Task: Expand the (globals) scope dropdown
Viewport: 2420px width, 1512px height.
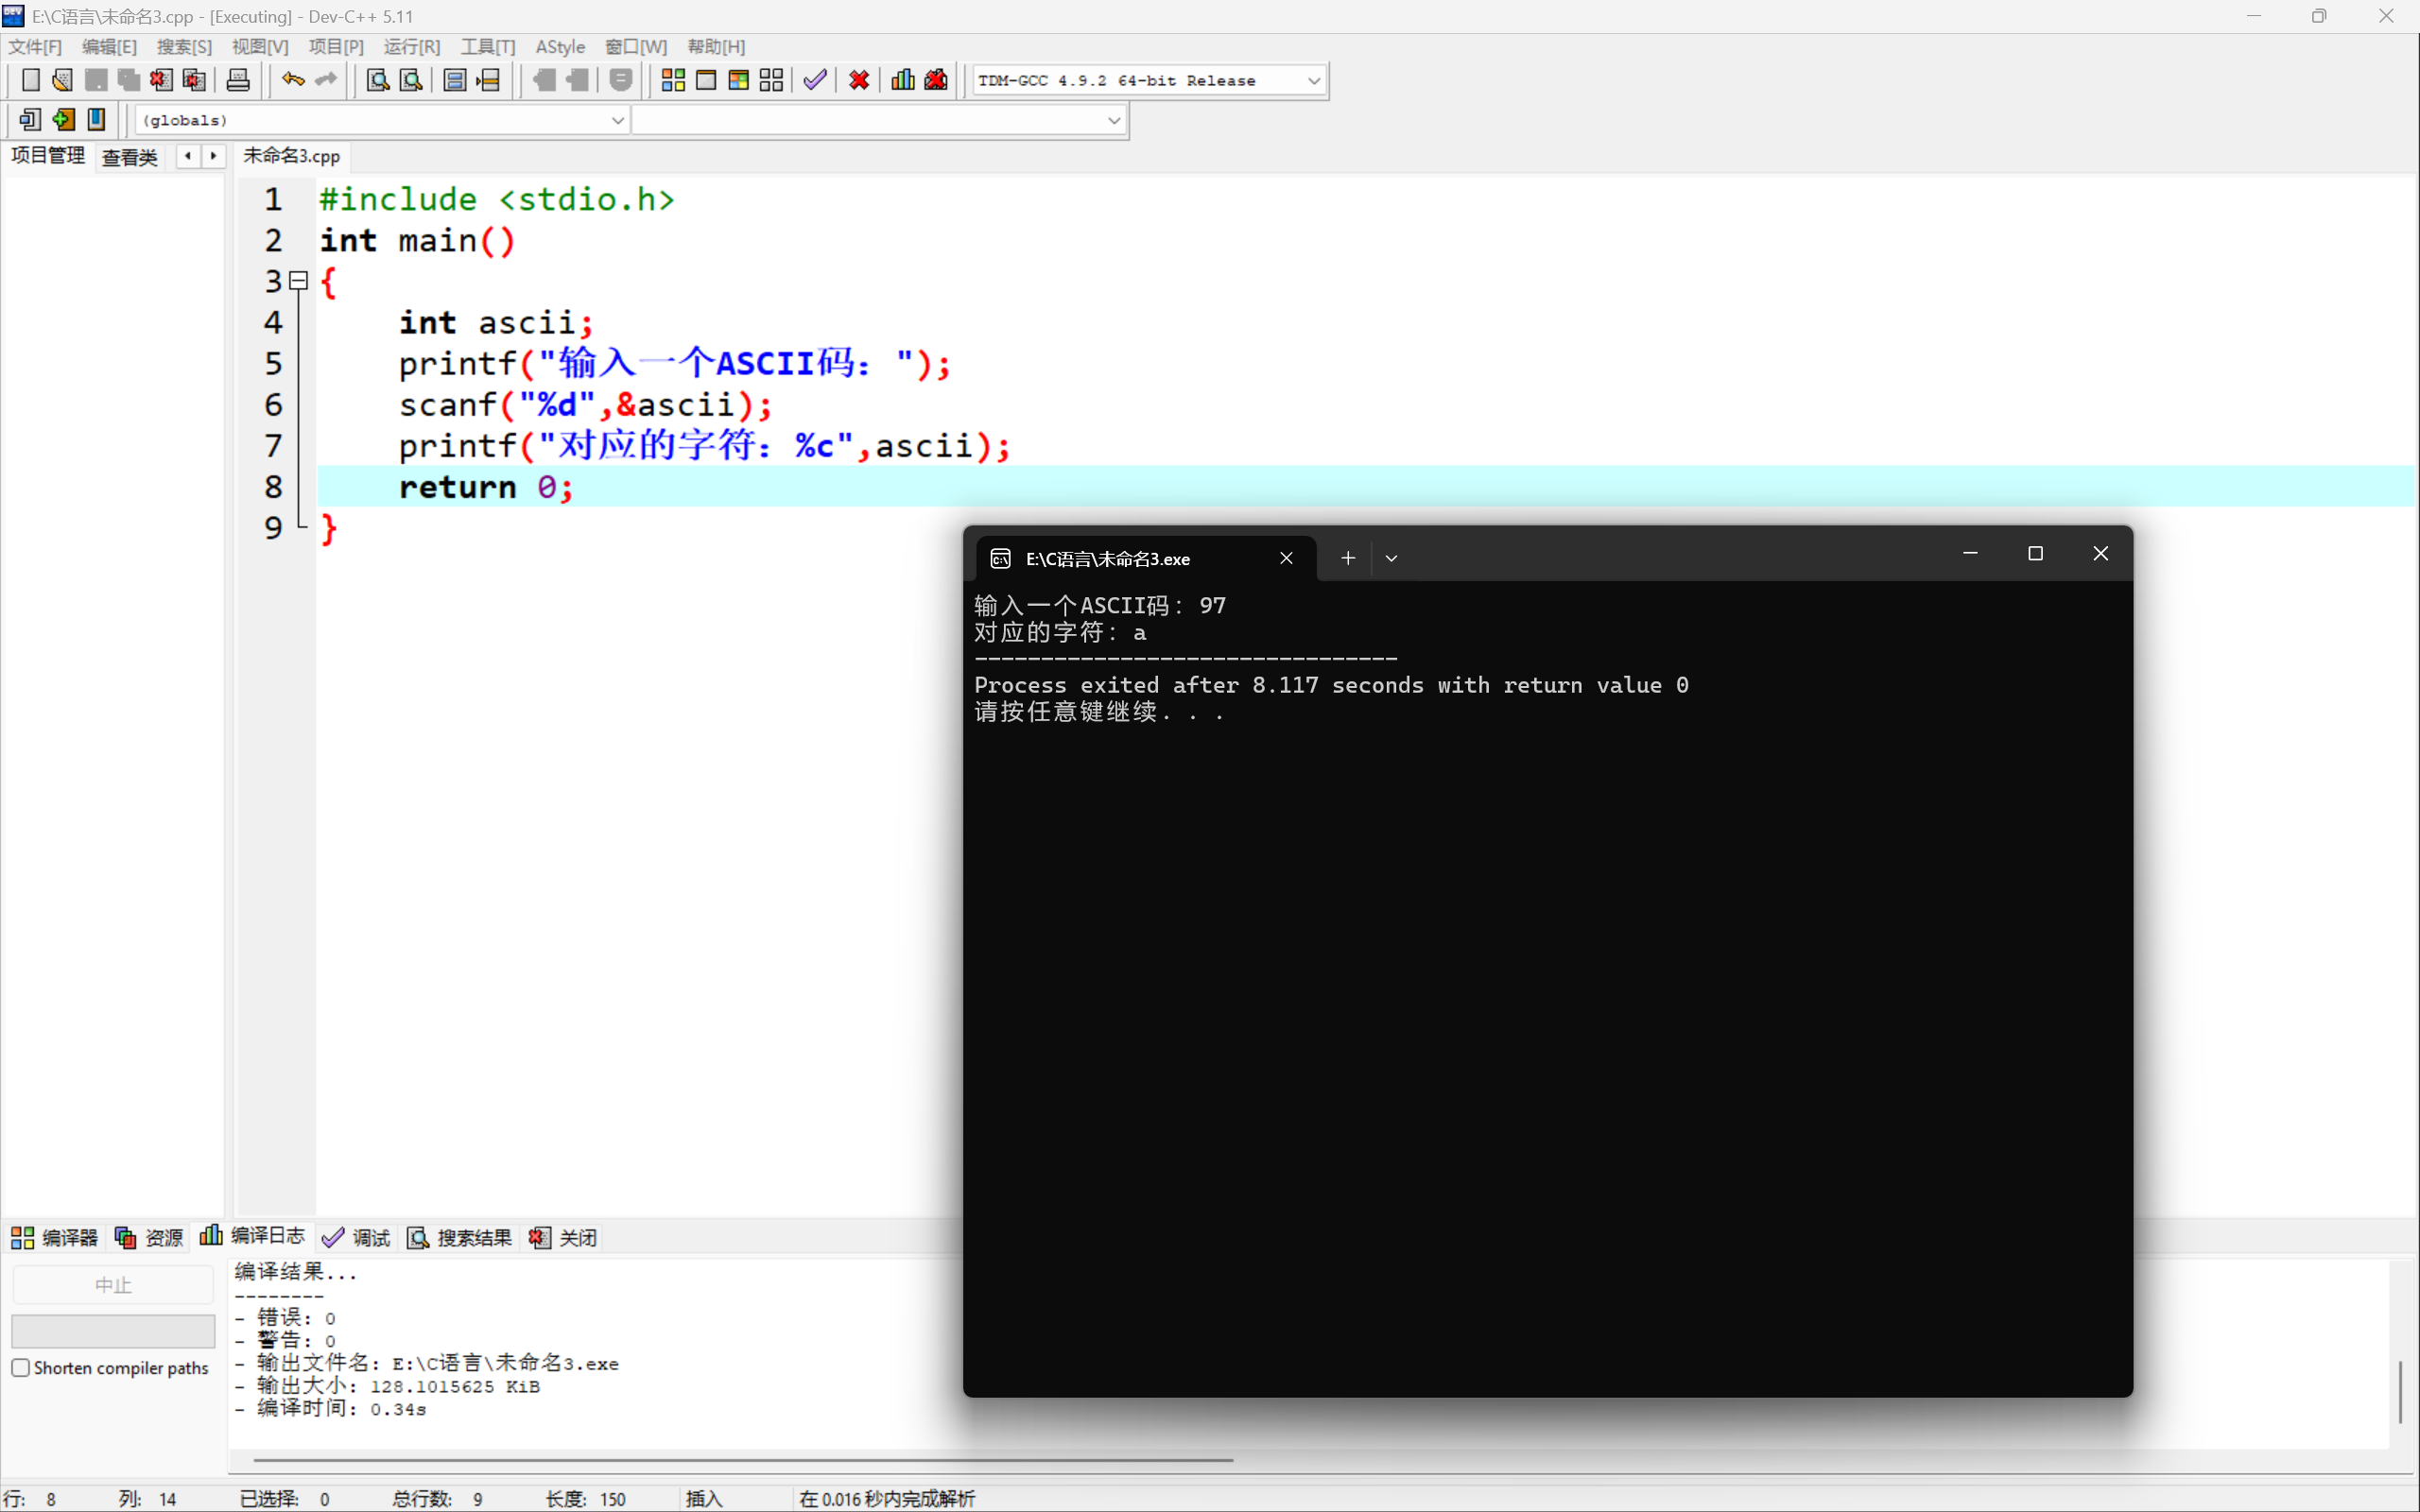Action: click(617, 120)
